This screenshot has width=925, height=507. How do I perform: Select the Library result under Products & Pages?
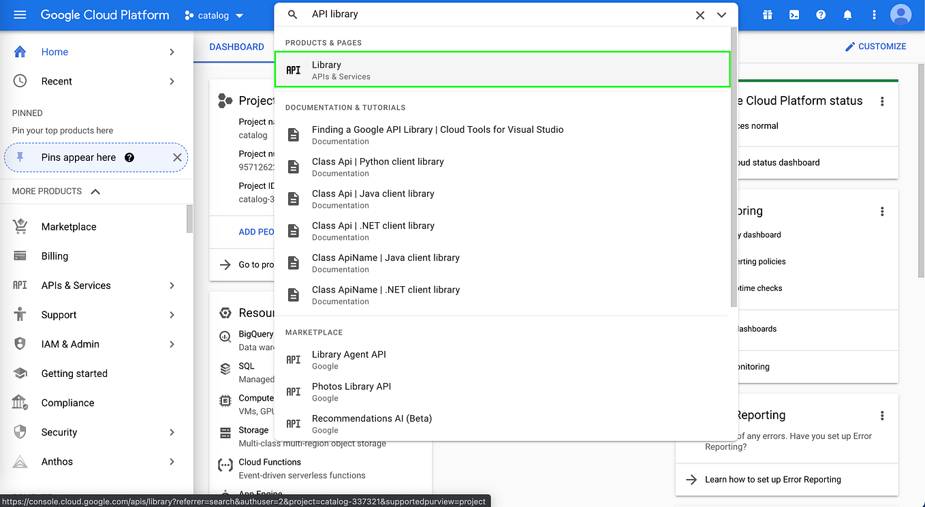click(x=502, y=70)
